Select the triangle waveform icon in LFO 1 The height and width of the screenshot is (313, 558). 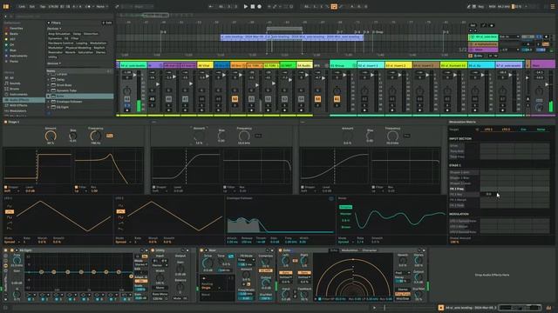coord(10,211)
